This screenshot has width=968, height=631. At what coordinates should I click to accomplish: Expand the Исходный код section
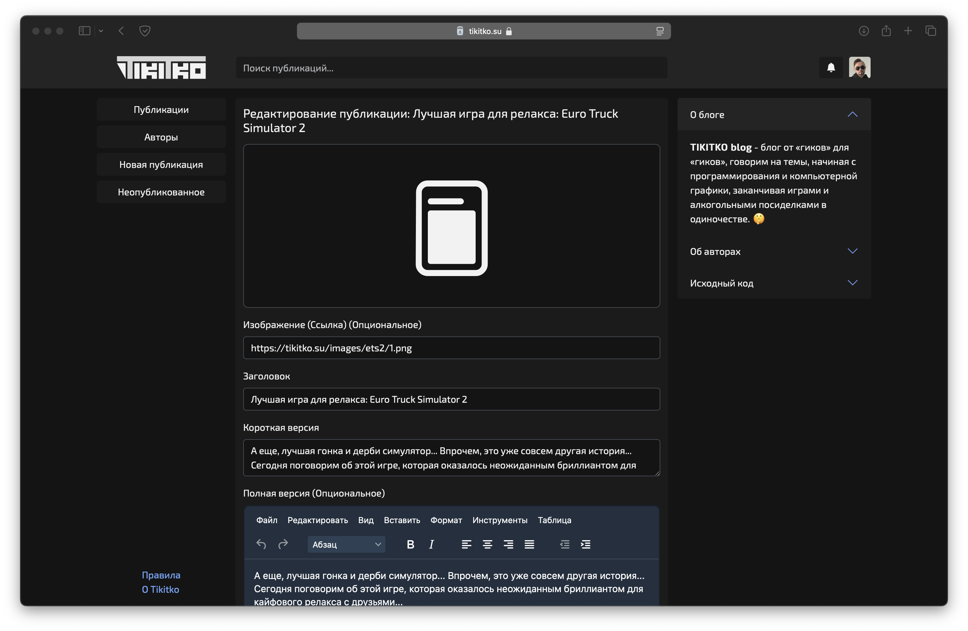(x=852, y=283)
